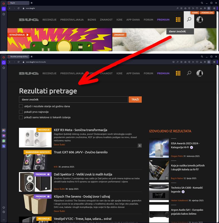Image resolution: width=219 pixels, height=223 pixels.
Task: Open the PREMIUM menu in the bottom window
Action: [x=163, y=73]
